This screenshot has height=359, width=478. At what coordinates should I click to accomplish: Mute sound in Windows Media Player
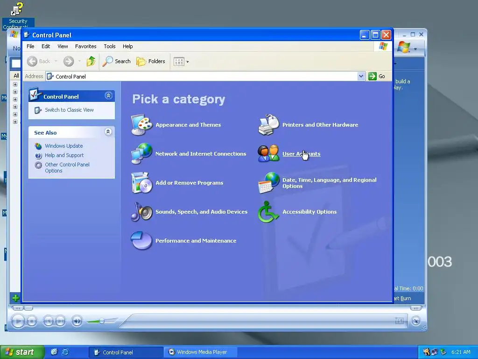tap(77, 321)
